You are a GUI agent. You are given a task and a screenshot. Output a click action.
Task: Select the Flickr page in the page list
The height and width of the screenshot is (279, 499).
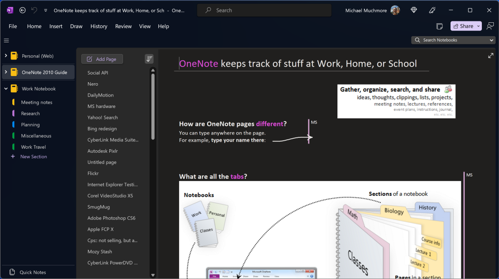click(94, 173)
